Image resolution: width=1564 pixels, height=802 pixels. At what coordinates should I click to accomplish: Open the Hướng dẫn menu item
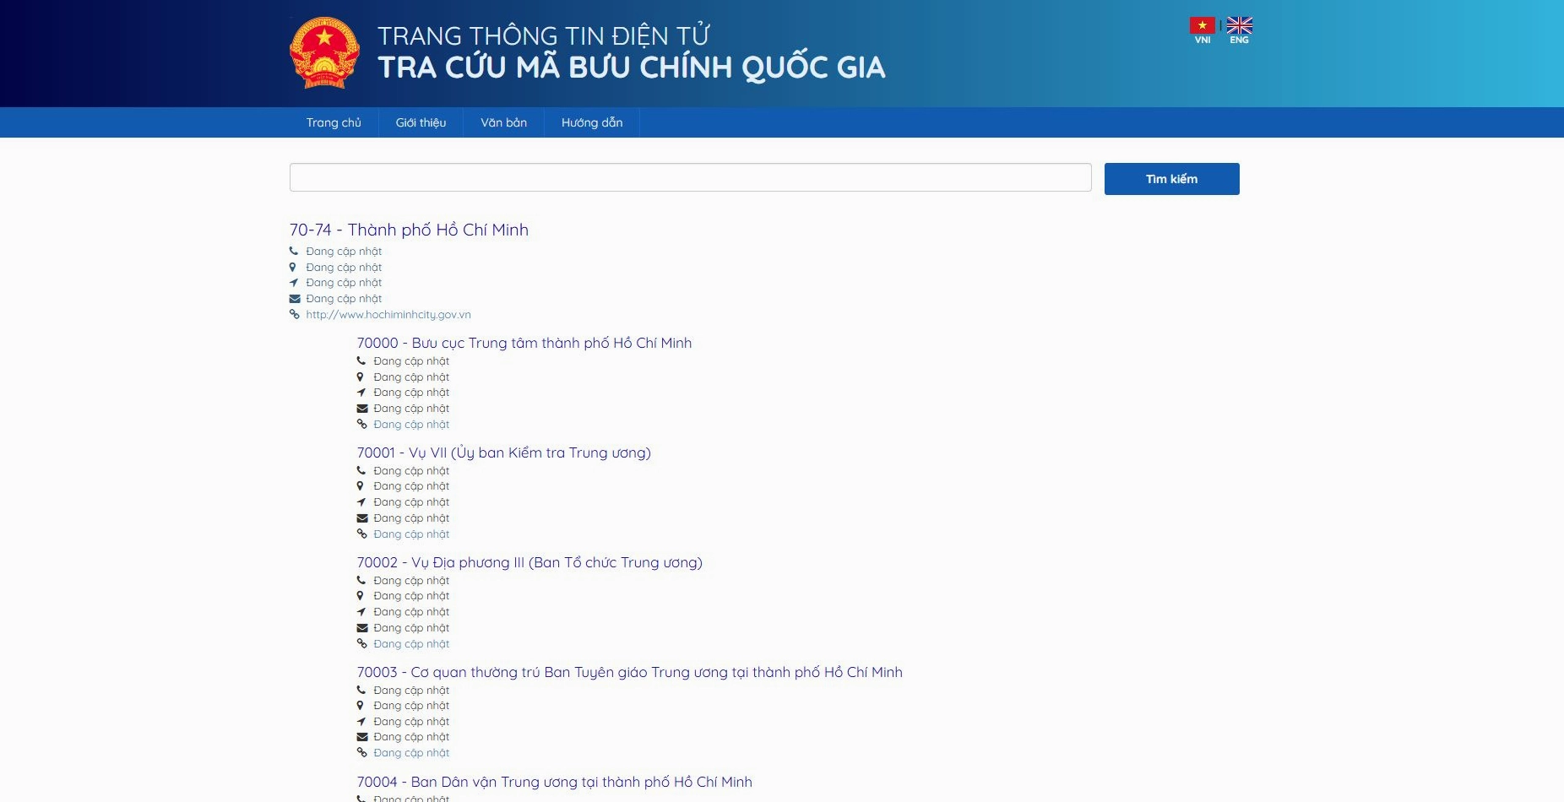click(x=590, y=122)
